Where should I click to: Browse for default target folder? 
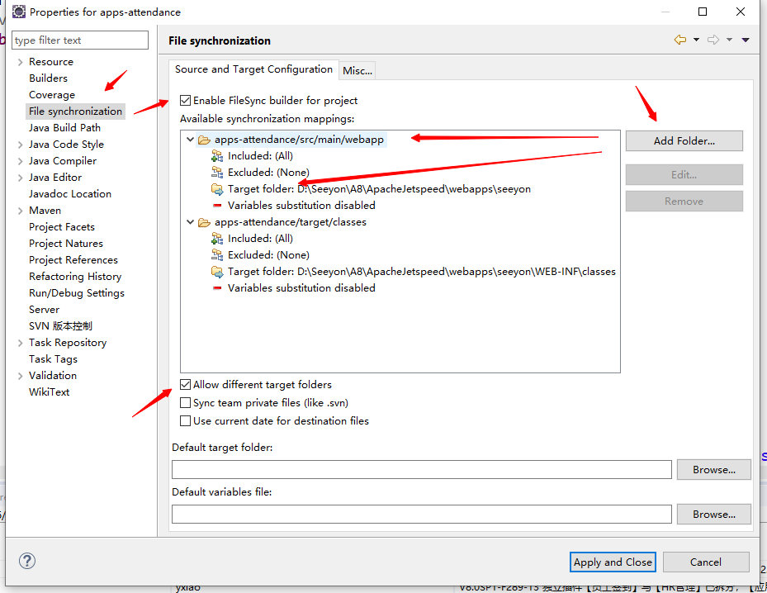click(x=713, y=470)
